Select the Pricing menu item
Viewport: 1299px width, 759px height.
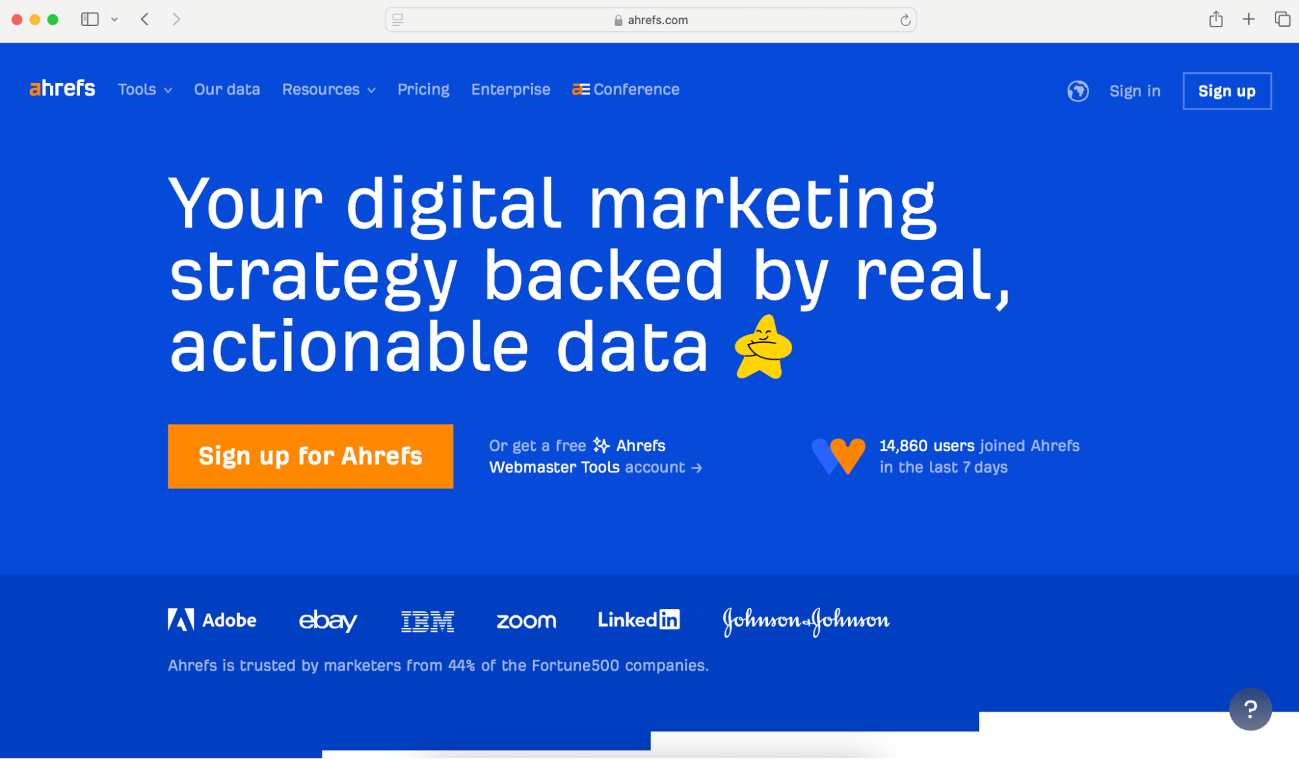click(422, 88)
